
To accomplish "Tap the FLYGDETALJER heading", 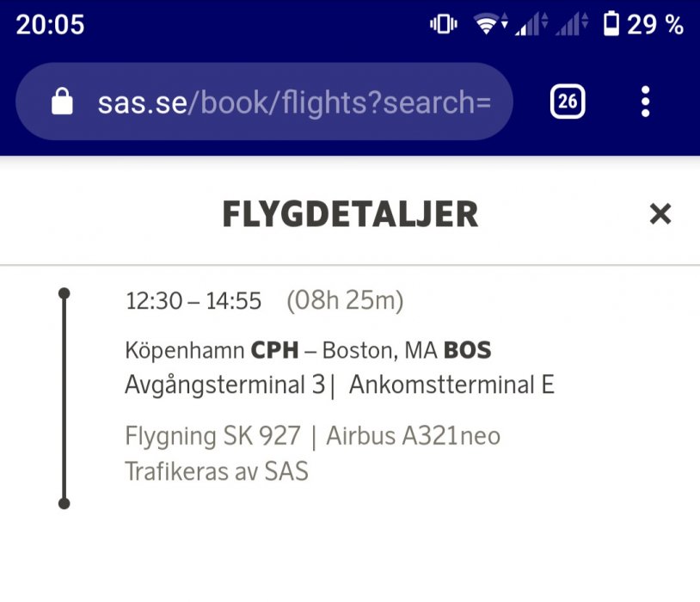I will click(350, 214).
